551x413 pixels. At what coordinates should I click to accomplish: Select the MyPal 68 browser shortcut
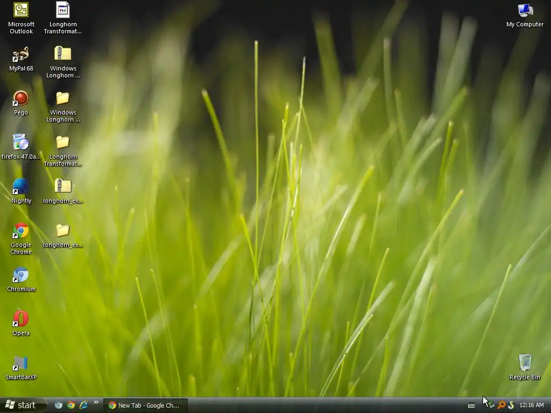pos(21,59)
